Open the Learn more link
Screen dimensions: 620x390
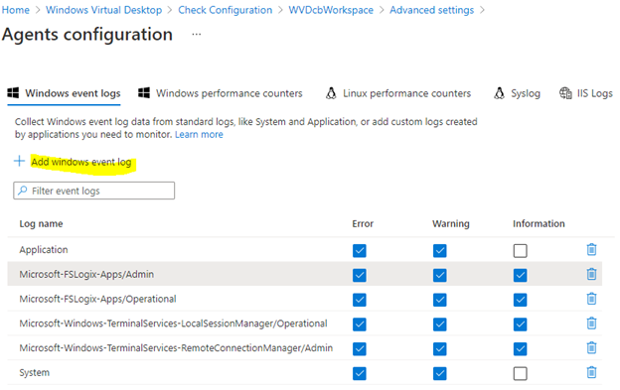tap(199, 135)
